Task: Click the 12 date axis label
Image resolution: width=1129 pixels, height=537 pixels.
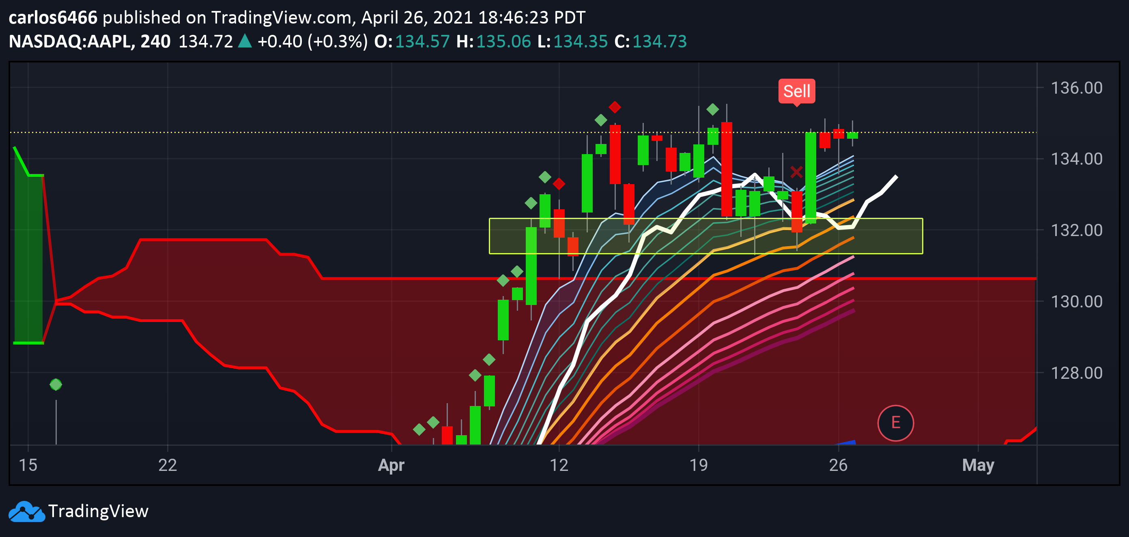Action: click(x=559, y=465)
